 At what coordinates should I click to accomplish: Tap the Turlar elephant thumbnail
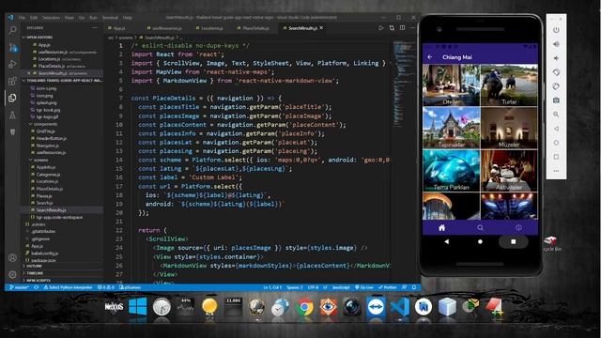(x=509, y=85)
